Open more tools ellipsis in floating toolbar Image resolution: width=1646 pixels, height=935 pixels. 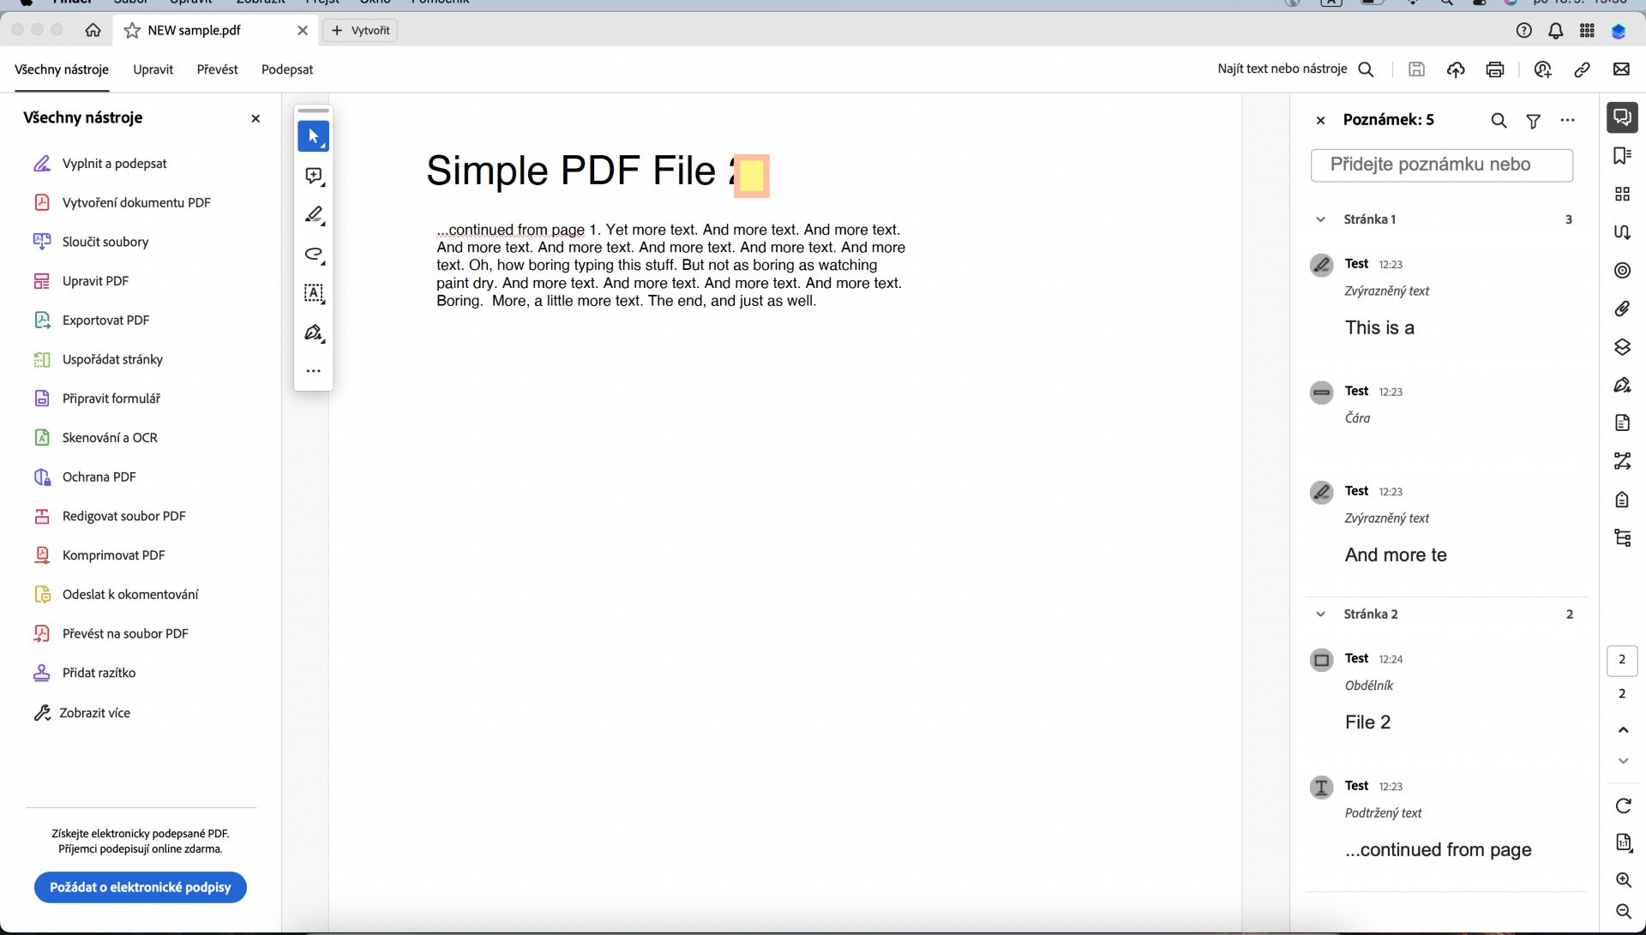click(314, 371)
